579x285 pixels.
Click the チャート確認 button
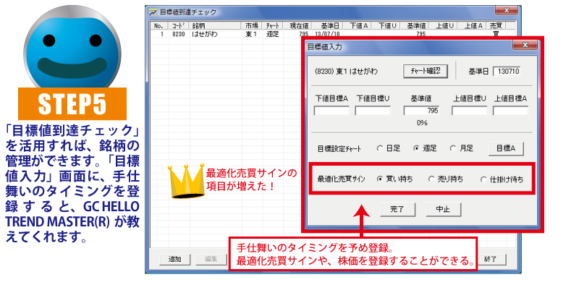(x=425, y=71)
